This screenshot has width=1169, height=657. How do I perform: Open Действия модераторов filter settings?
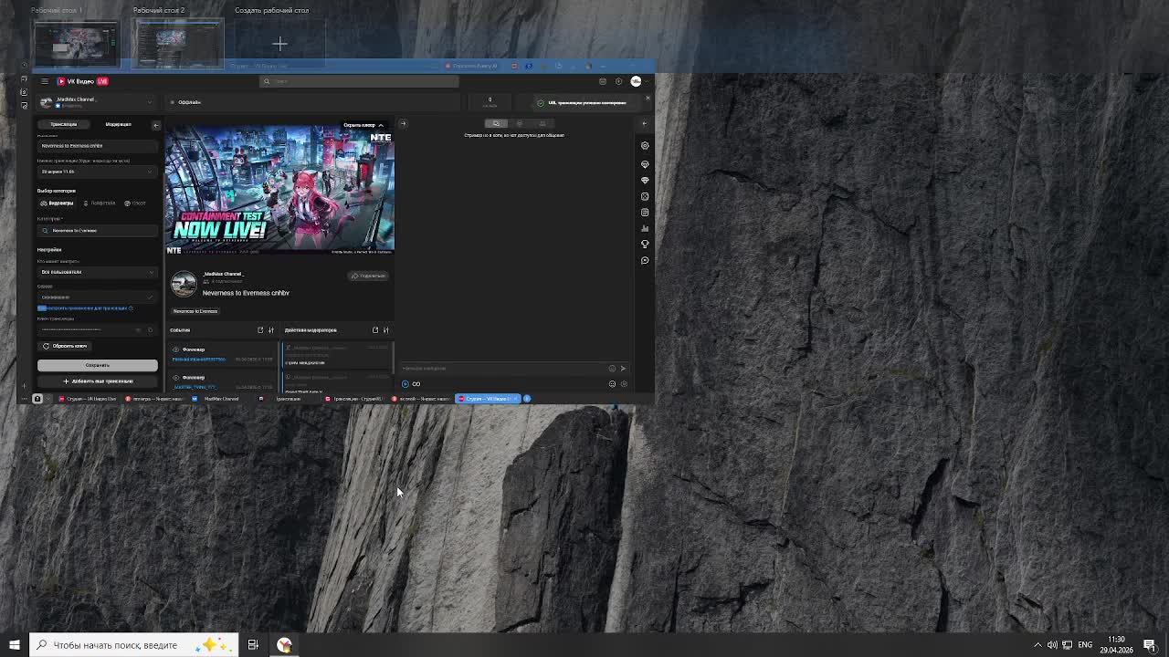[x=385, y=330]
